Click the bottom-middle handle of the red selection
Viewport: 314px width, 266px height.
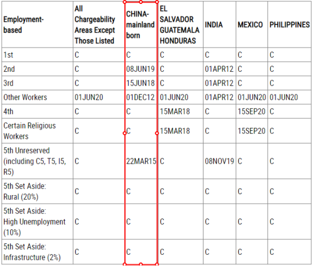tap(141, 264)
